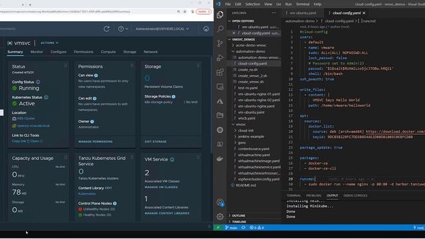425x239 pixels.
Task: Open Administrator@VSPHERE.LOCAL user menu
Action: click(x=162, y=29)
